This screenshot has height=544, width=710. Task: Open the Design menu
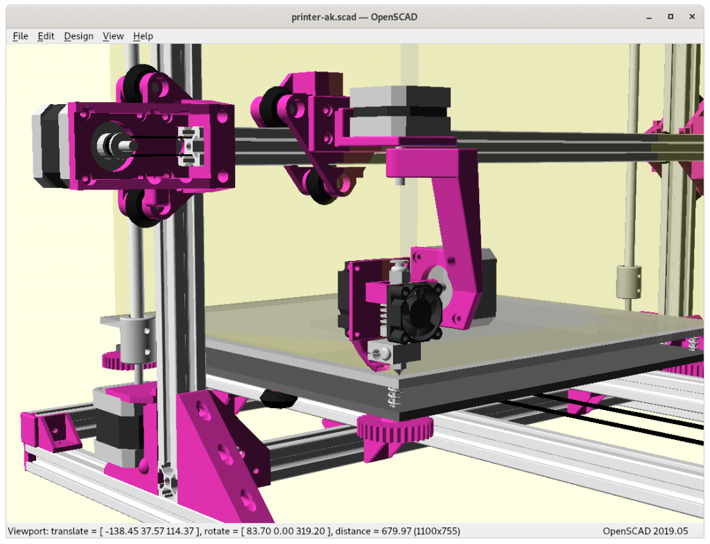click(x=79, y=36)
